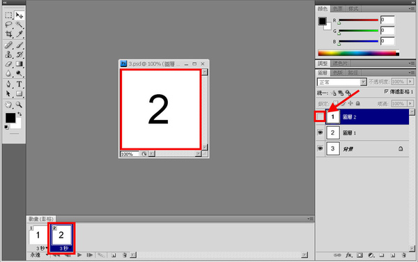Select the Blur tool

pyautogui.click(x=8, y=73)
